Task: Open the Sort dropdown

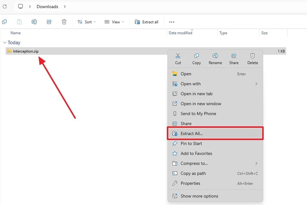Action: (86, 22)
